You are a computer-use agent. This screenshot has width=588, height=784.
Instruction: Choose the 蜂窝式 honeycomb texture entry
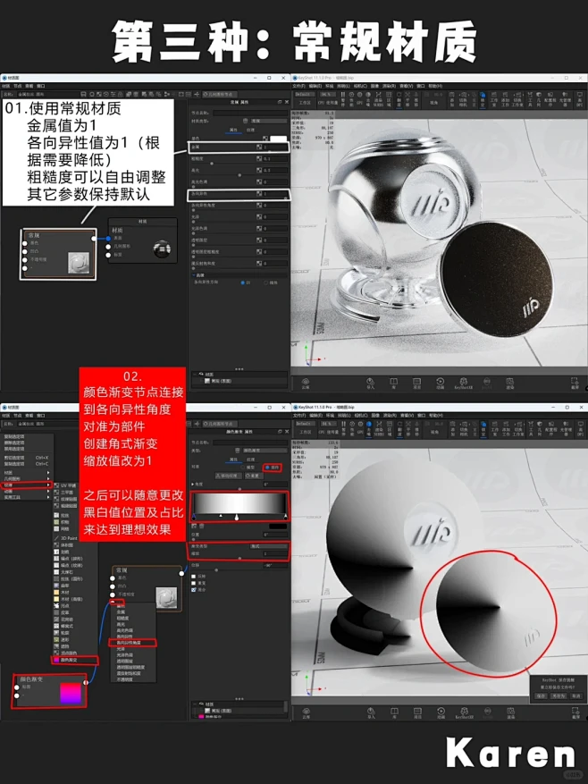pyautogui.click(x=64, y=626)
